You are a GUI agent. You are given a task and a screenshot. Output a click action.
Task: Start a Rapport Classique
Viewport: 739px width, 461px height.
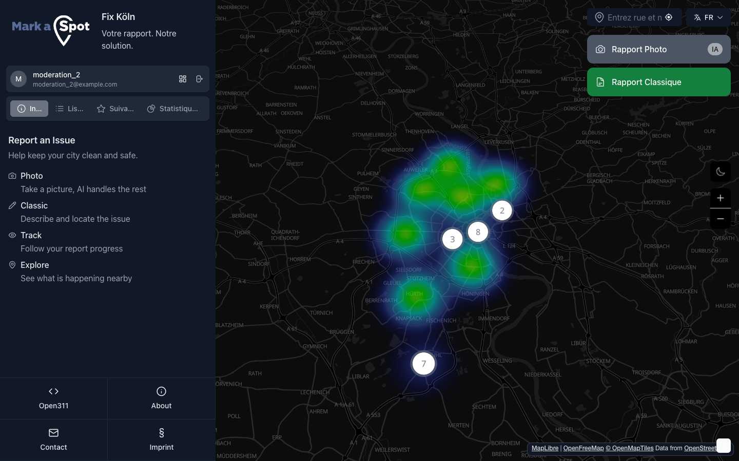click(x=658, y=82)
